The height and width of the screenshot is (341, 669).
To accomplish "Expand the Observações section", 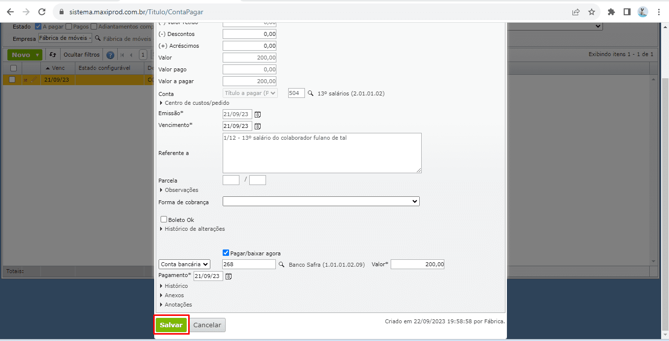I will pos(179,190).
